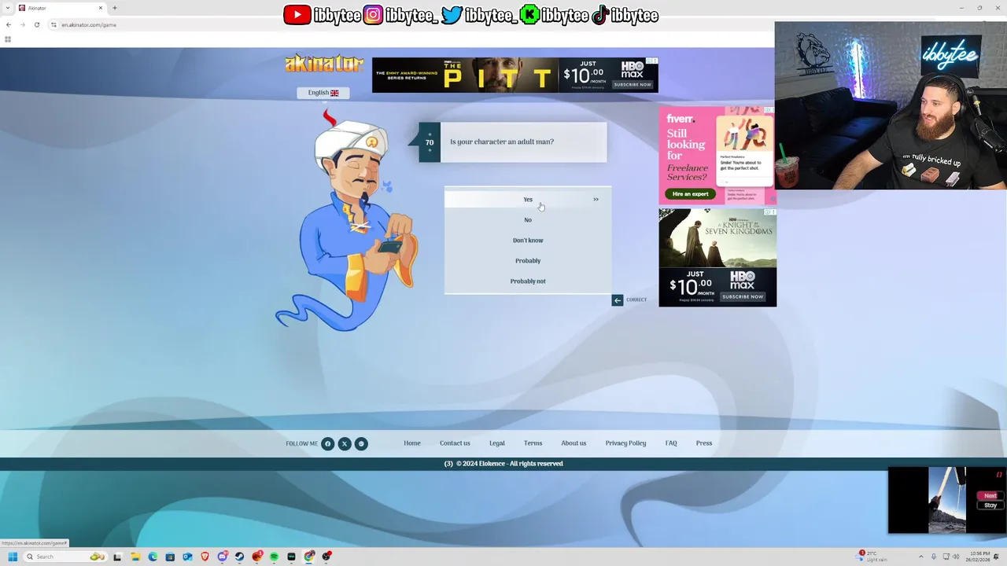Image resolution: width=1007 pixels, height=566 pixels.
Task: Answer No to the question
Action: click(528, 219)
